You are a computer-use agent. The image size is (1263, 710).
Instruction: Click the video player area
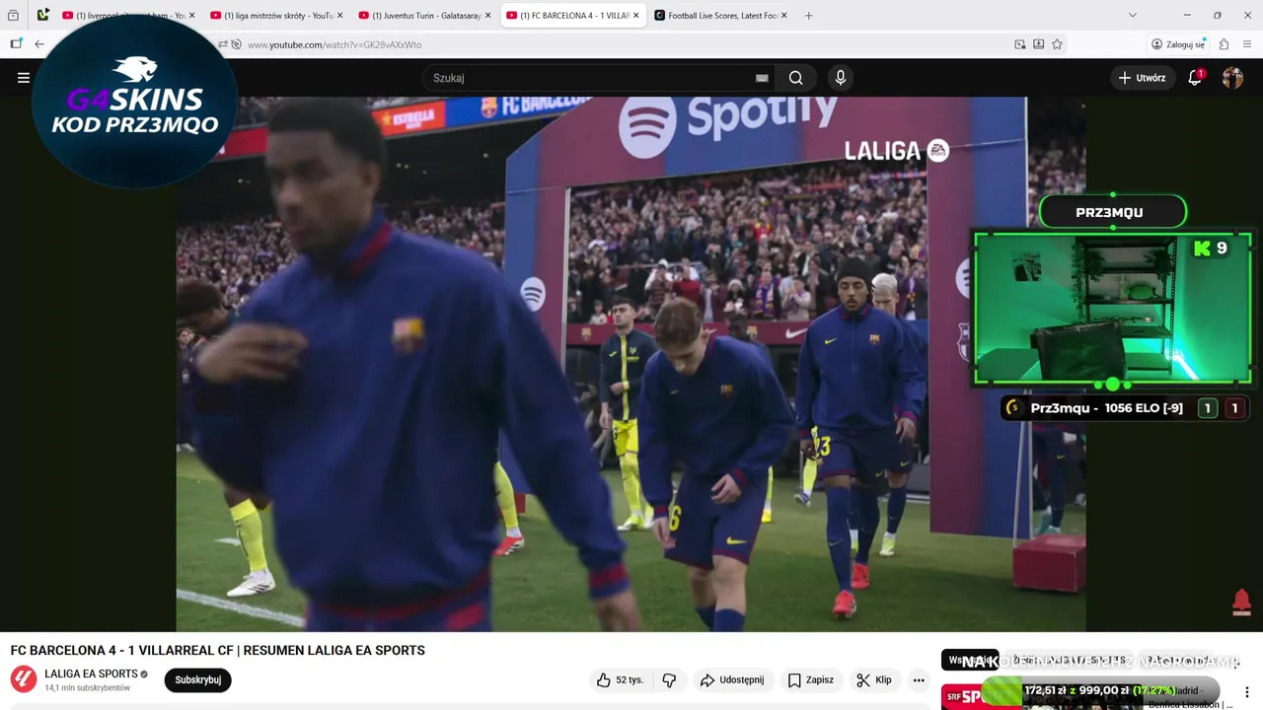tap(631, 364)
